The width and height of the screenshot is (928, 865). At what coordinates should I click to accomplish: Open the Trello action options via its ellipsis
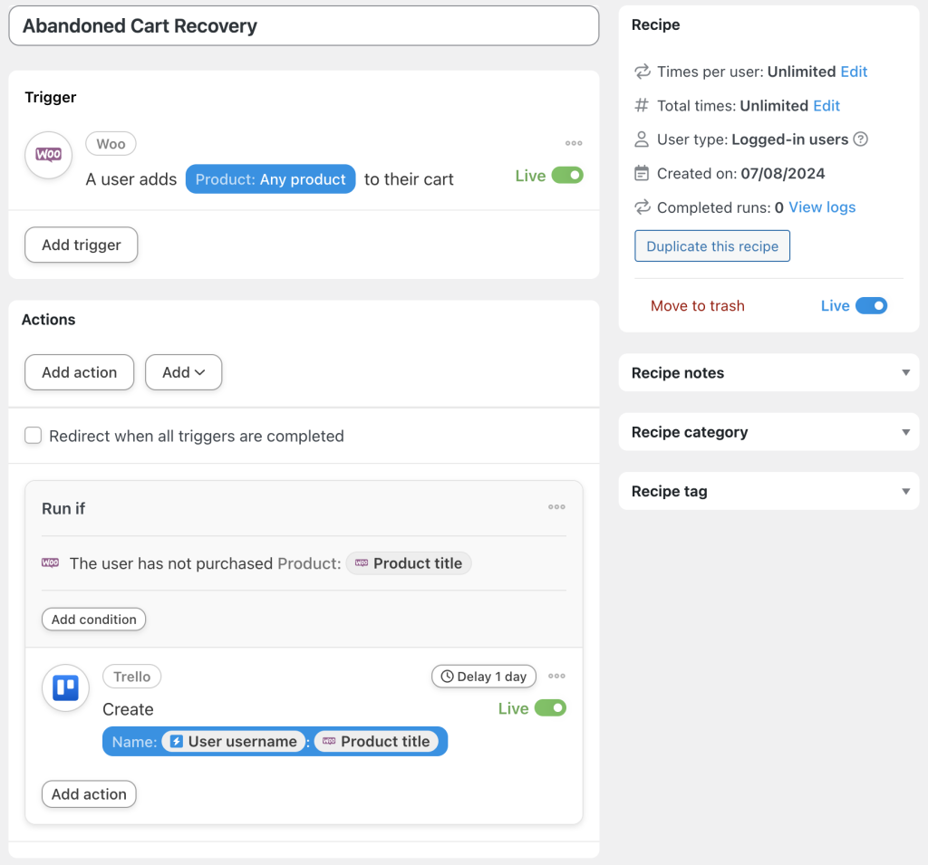556,676
